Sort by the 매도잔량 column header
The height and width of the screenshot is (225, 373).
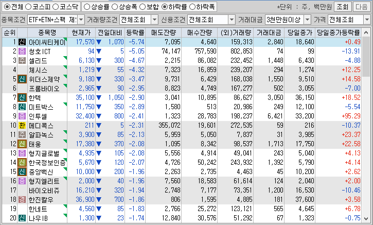163,32
